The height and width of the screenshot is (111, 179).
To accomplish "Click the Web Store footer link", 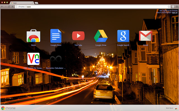I will coord(169,108).
